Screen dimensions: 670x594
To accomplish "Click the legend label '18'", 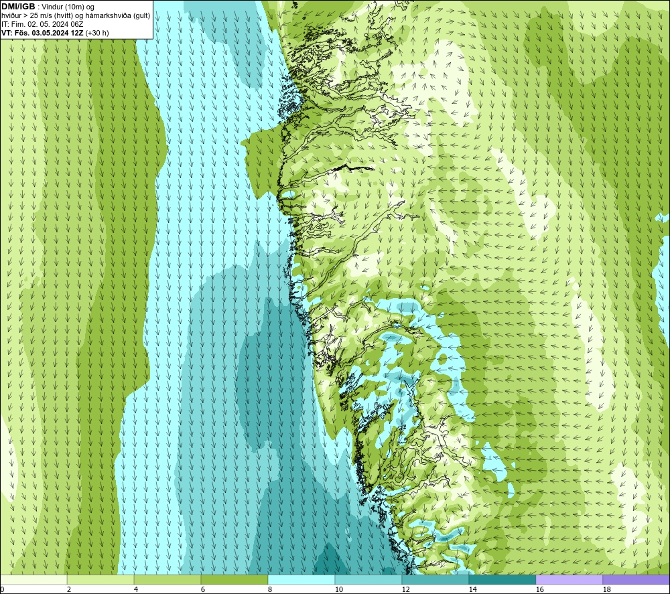I will tap(607, 589).
